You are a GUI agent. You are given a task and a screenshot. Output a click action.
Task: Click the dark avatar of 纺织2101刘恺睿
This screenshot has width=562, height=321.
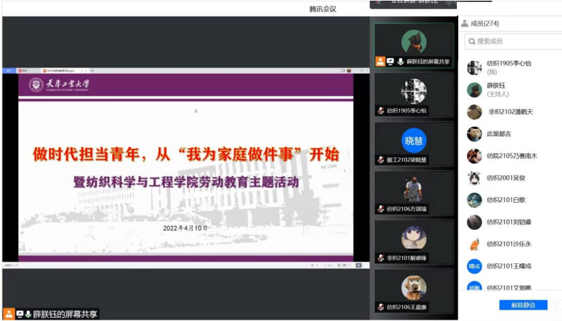[x=474, y=222]
